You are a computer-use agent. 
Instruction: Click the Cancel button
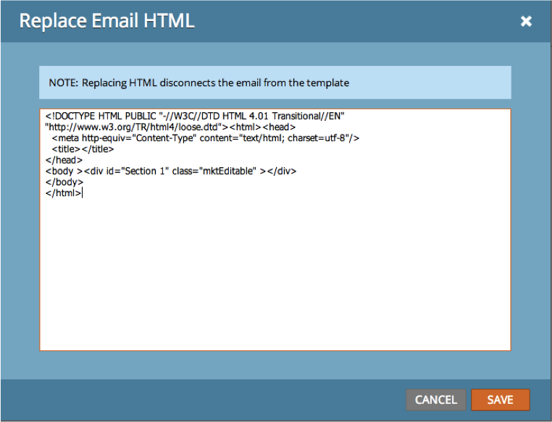(x=435, y=400)
